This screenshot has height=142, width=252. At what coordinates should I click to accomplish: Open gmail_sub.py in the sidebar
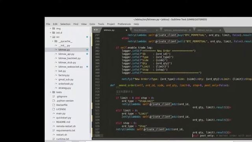pyautogui.click(x=66, y=79)
